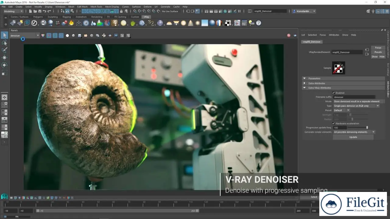Open the Generate render elements dropdown
The width and height of the screenshot is (390, 219).
pyautogui.click(x=354, y=132)
